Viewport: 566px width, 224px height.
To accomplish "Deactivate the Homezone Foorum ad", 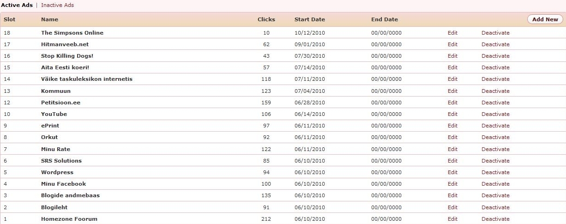I will click(x=495, y=219).
